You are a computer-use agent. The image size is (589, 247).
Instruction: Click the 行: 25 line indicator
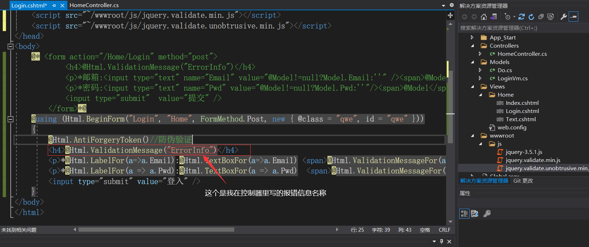[357, 230]
